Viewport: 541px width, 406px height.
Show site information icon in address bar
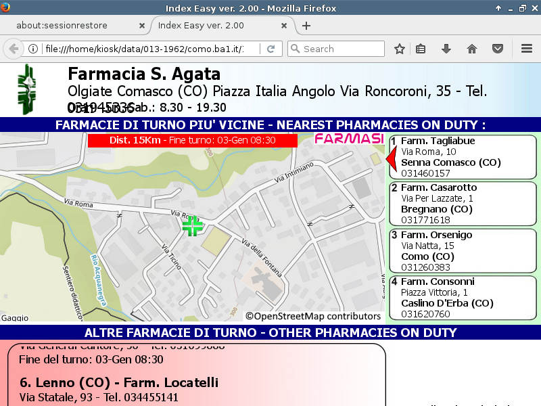point(32,49)
